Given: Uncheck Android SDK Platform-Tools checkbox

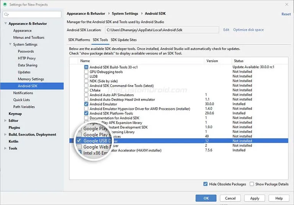Looking at the screenshot, I should pos(86,113).
